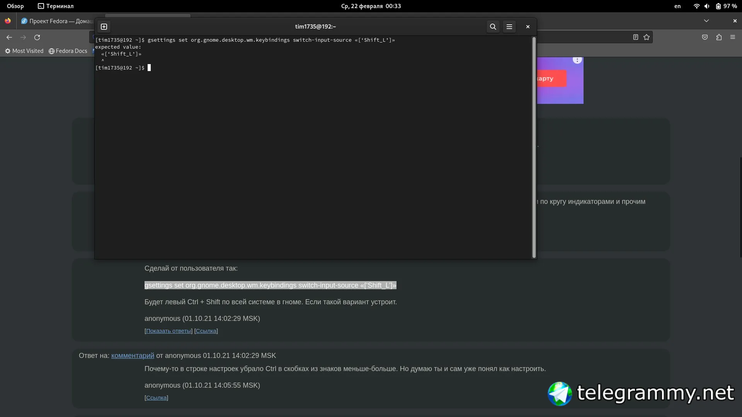
Task: Bookmark this page with the star icon
Action: point(647,37)
